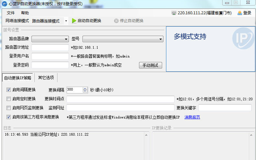This screenshot has width=256, height=160.
Task: Click the grey stop auto-change icon
Action: [116, 21]
